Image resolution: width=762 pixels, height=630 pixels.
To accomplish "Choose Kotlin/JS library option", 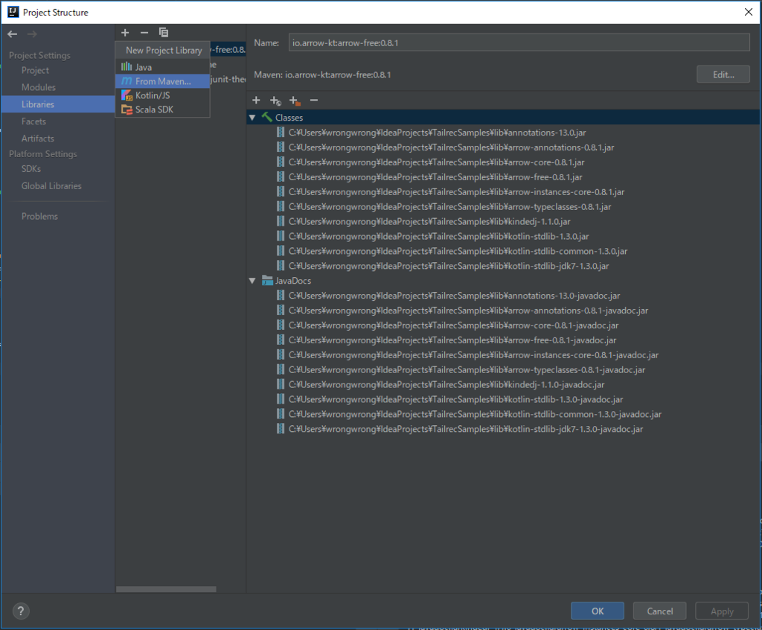I will pyautogui.click(x=162, y=95).
